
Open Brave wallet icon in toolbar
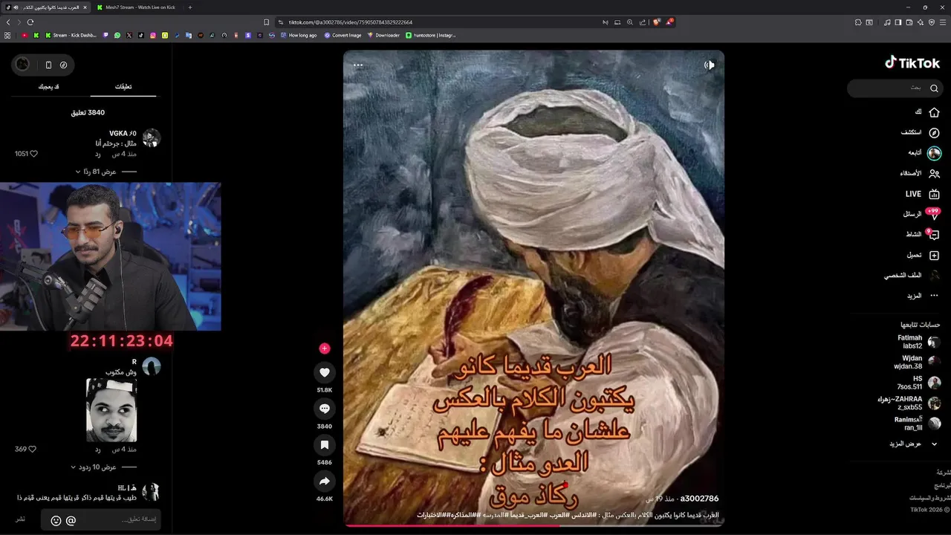(909, 22)
